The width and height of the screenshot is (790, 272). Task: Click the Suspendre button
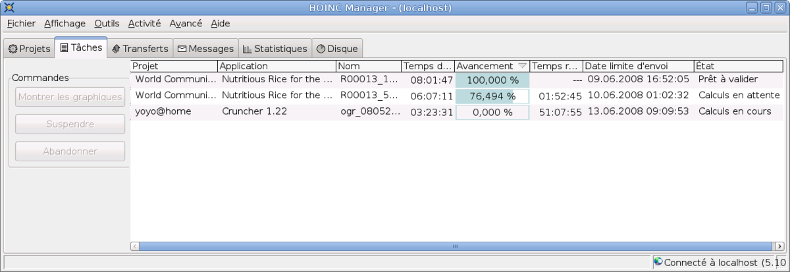(x=70, y=124)
